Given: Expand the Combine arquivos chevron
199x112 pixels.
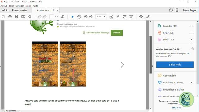Looking at the screenshot, I should [x=192, y=82].
